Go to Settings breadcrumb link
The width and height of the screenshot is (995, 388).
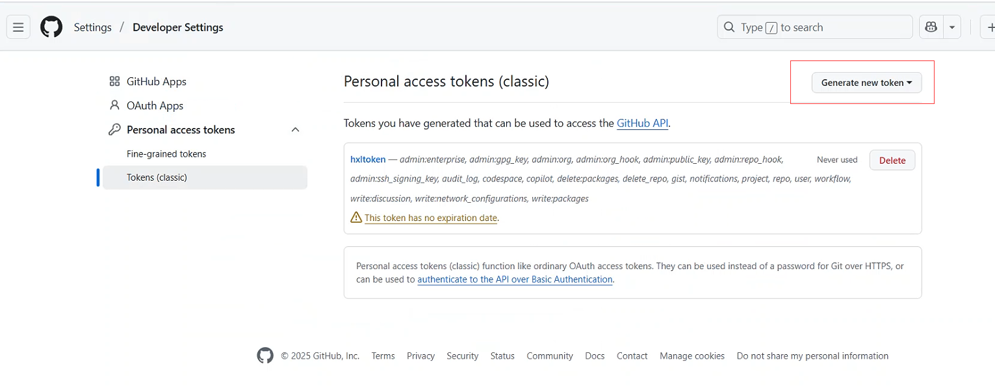93,27
